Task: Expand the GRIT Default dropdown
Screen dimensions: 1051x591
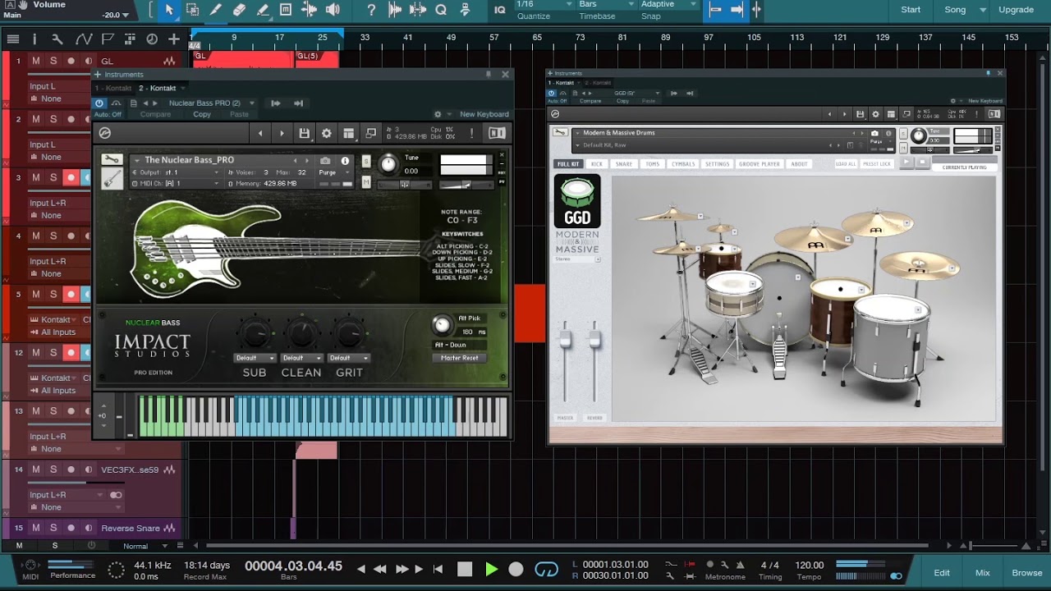Action: [349, 358]
